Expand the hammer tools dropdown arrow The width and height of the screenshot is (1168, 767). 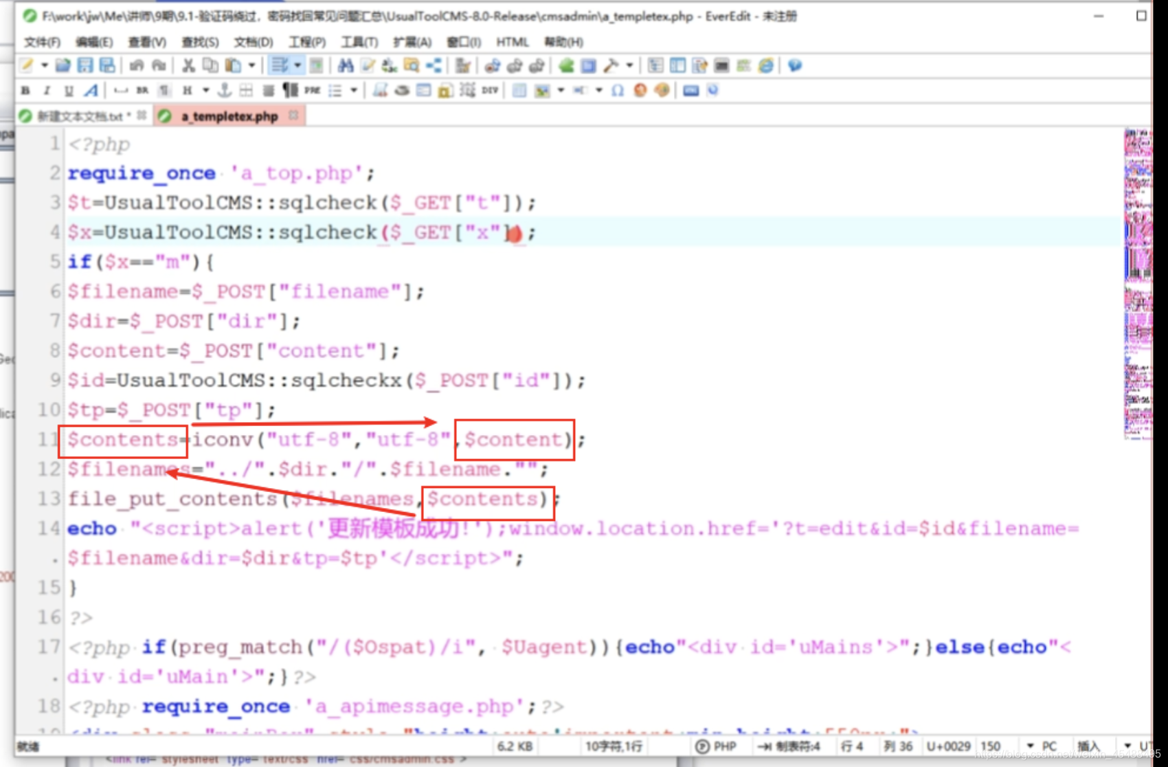tap(629, 65)
